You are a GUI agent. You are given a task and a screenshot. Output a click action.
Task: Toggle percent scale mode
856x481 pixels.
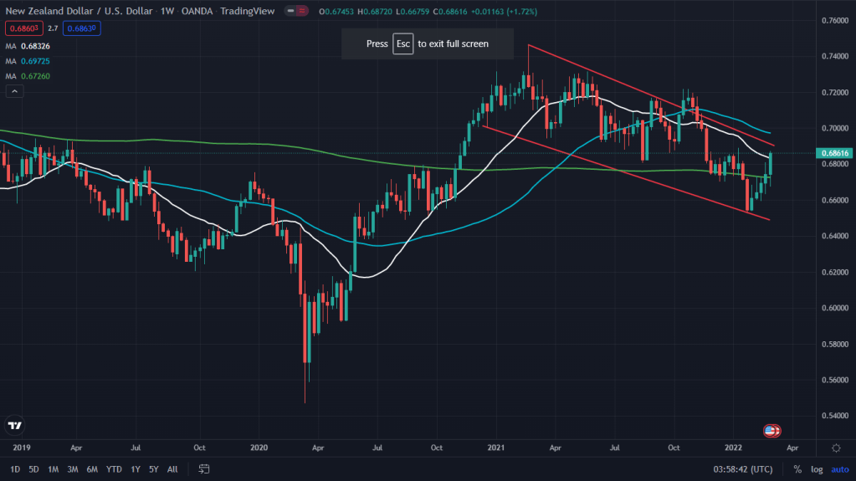click(797, 469)
